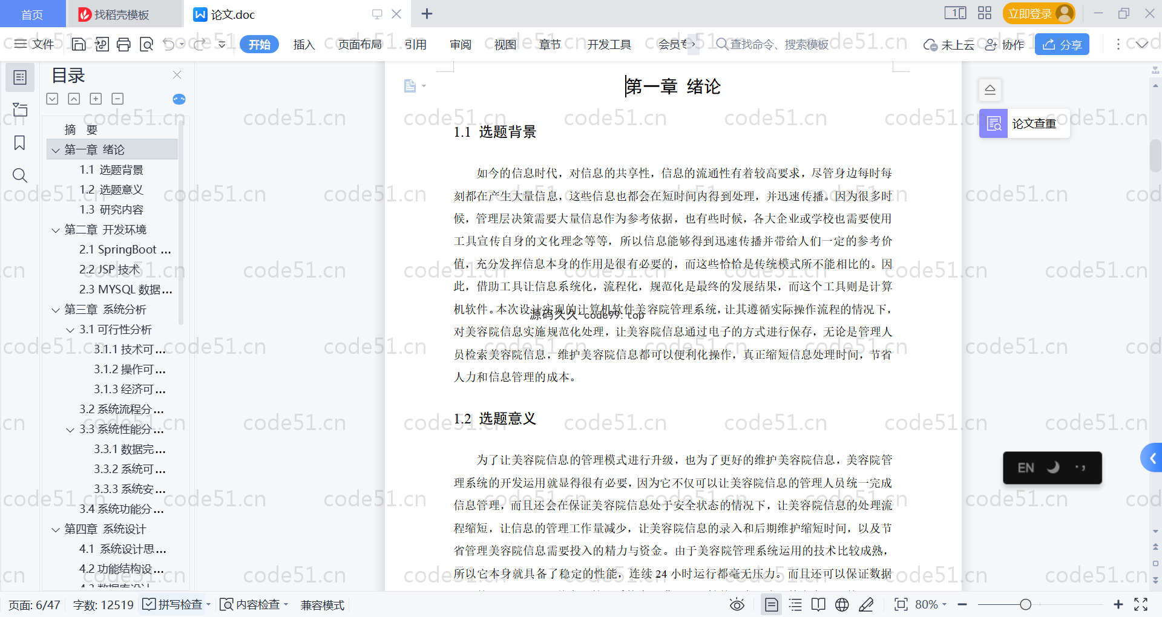Close the 目录 navigation pane

(x=177, y=74)
